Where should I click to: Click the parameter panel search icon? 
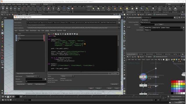[x=179, y=18]
